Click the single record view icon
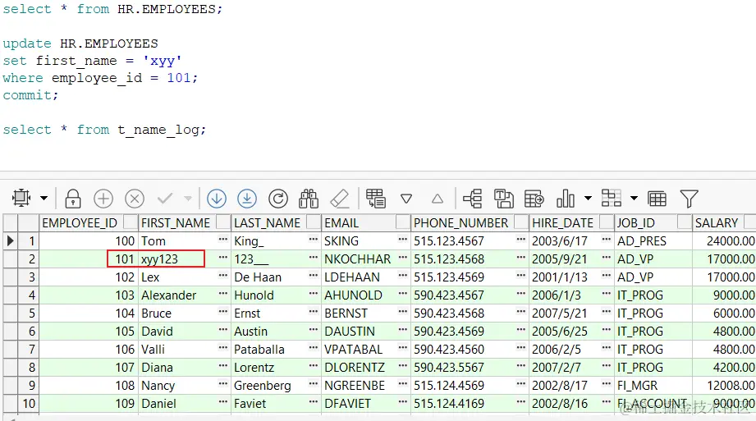 click(473, 199)
